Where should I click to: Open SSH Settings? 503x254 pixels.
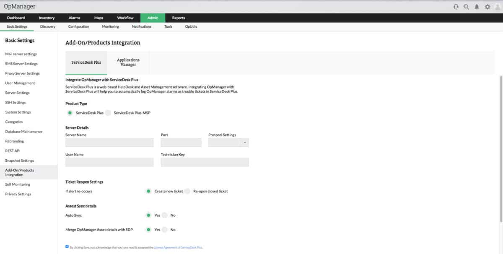(16, 102)
